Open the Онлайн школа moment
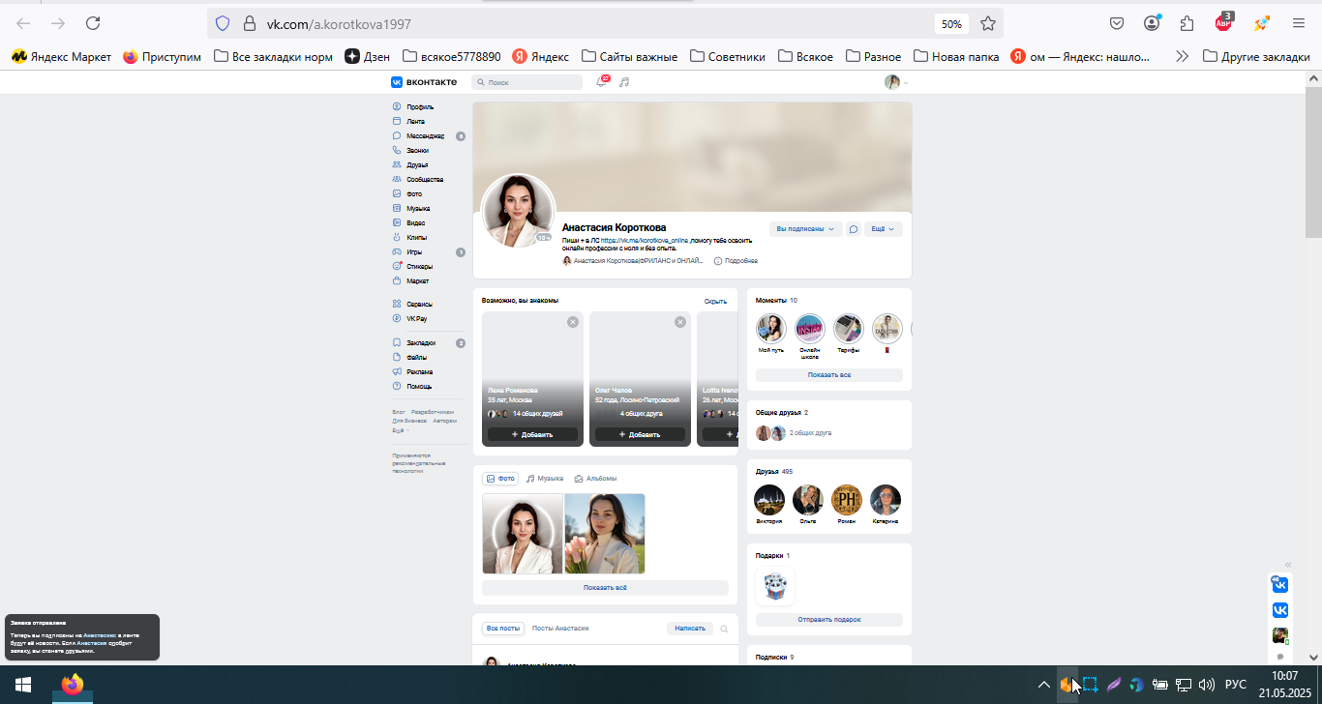The width and height of the screenshot is (1322, 704). 809,329
